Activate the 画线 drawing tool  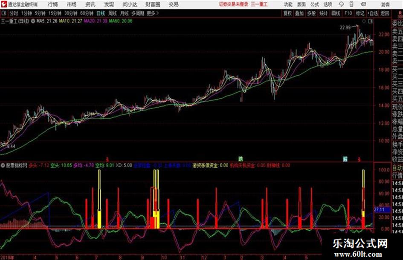click(x=336, y=13)
